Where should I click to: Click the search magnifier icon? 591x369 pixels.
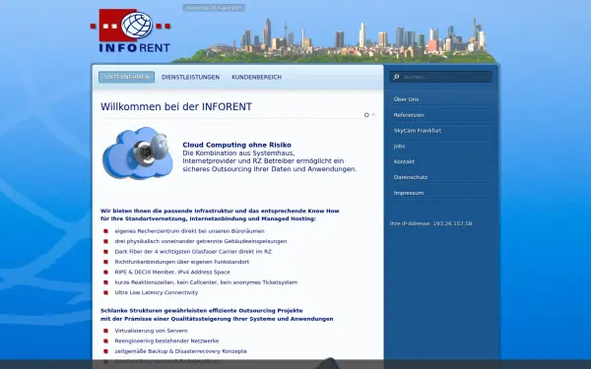pyautogui.click(x=396, y=77)
